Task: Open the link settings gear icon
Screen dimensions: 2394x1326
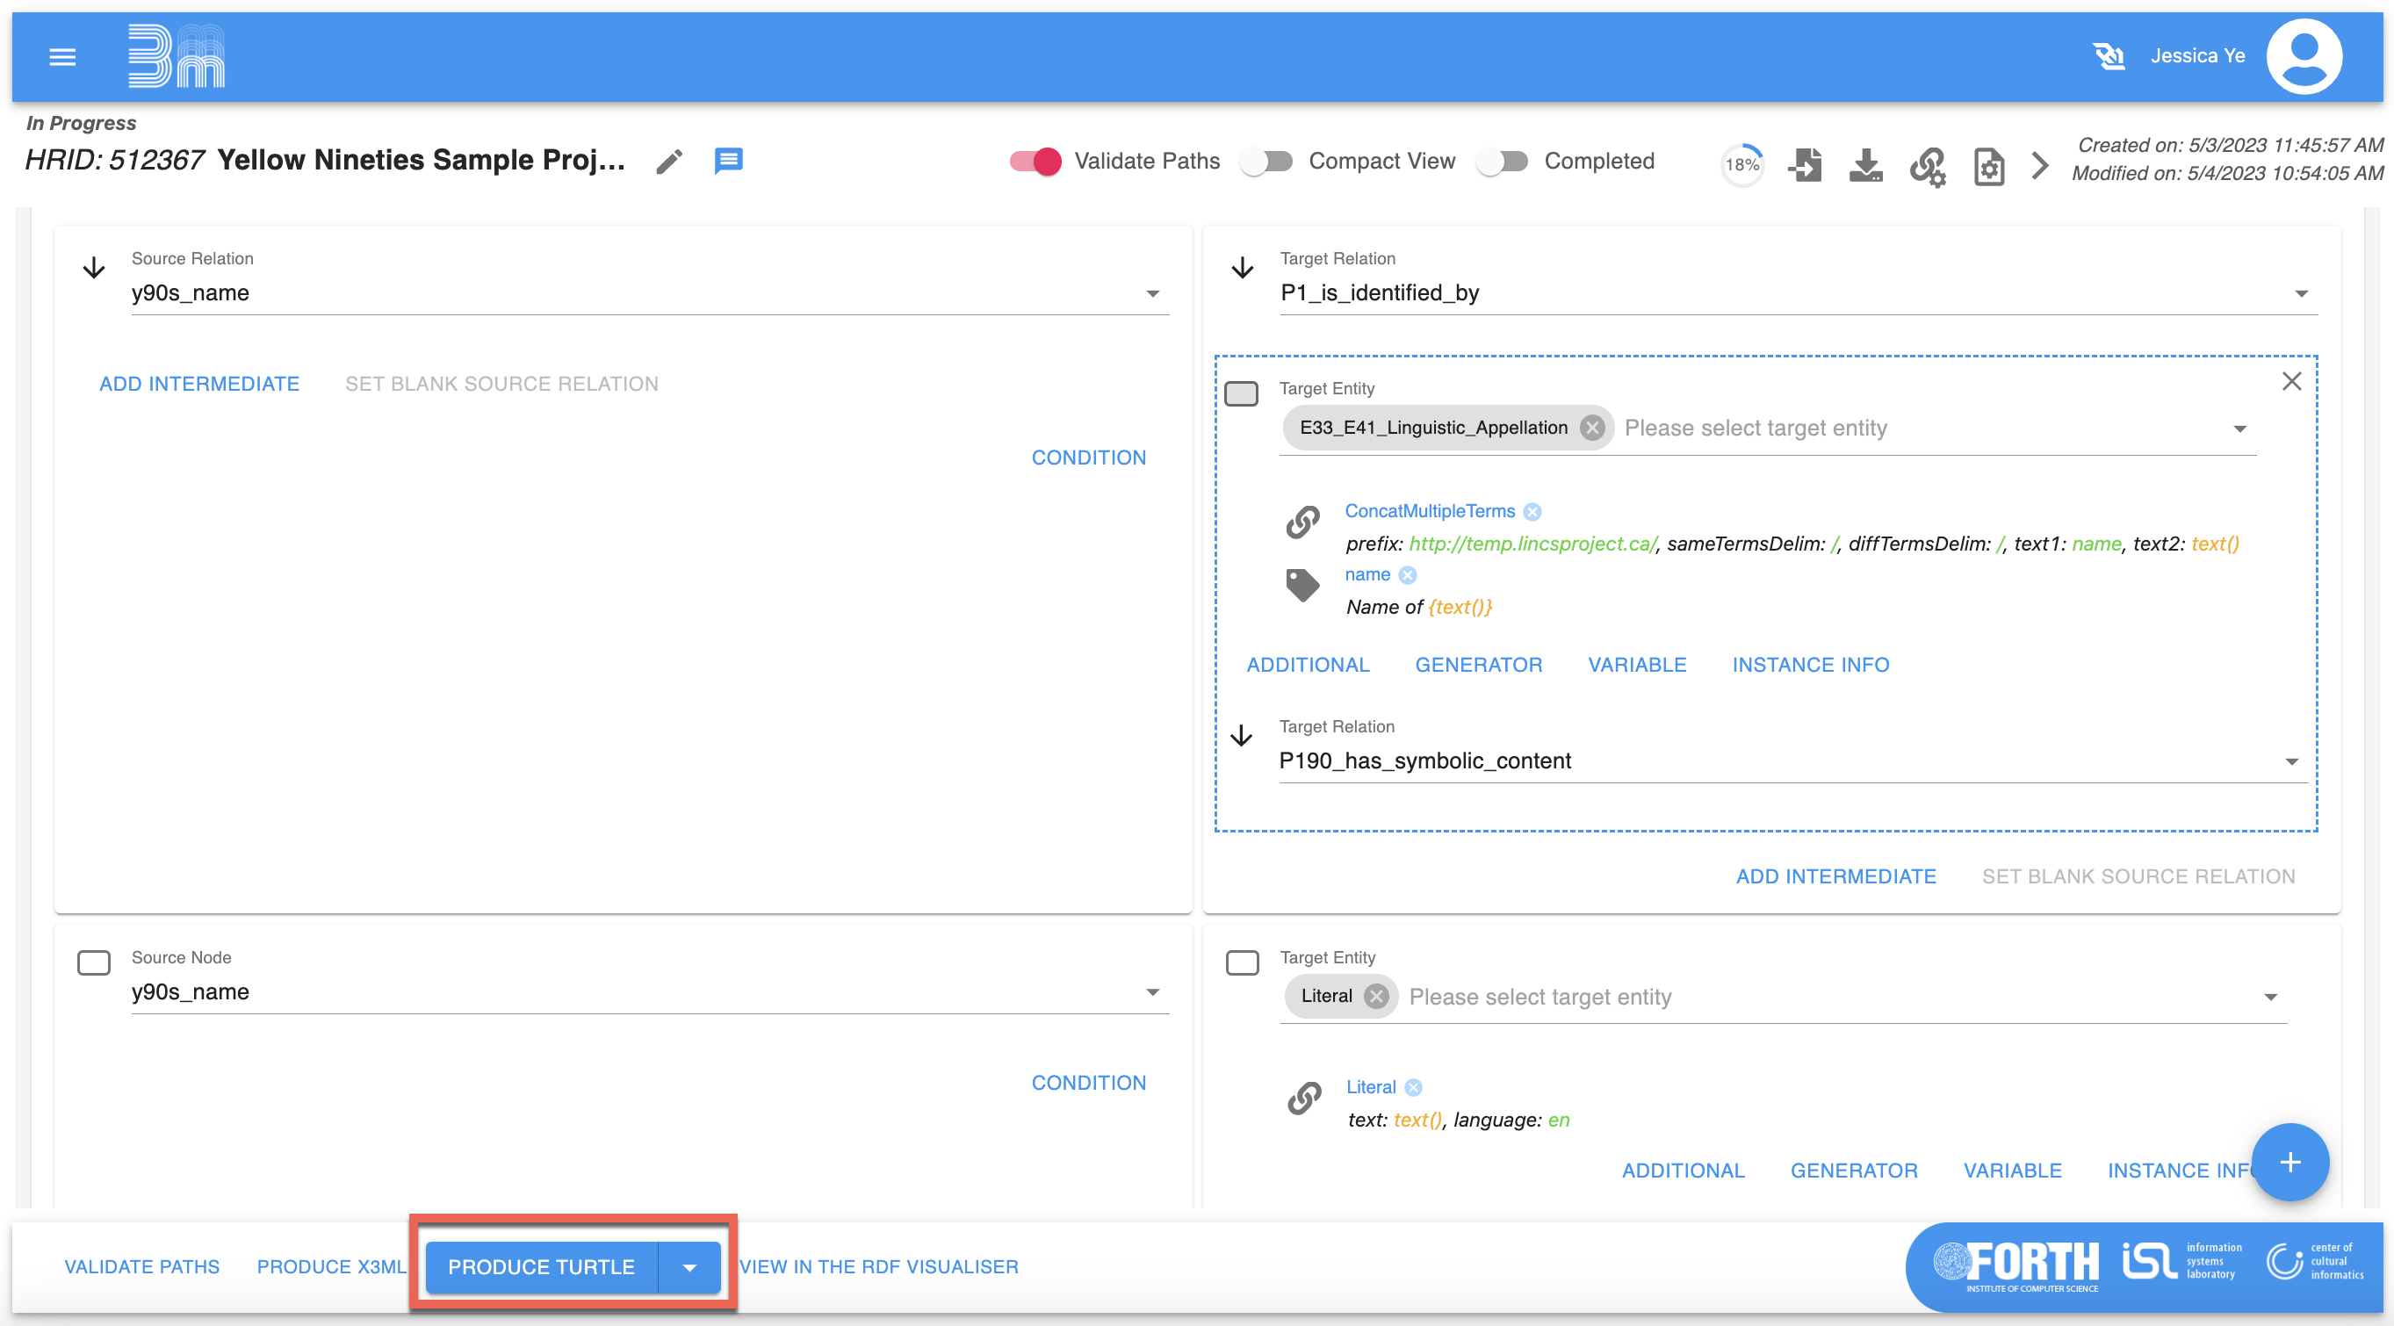Action: (x=1928, y=167)
